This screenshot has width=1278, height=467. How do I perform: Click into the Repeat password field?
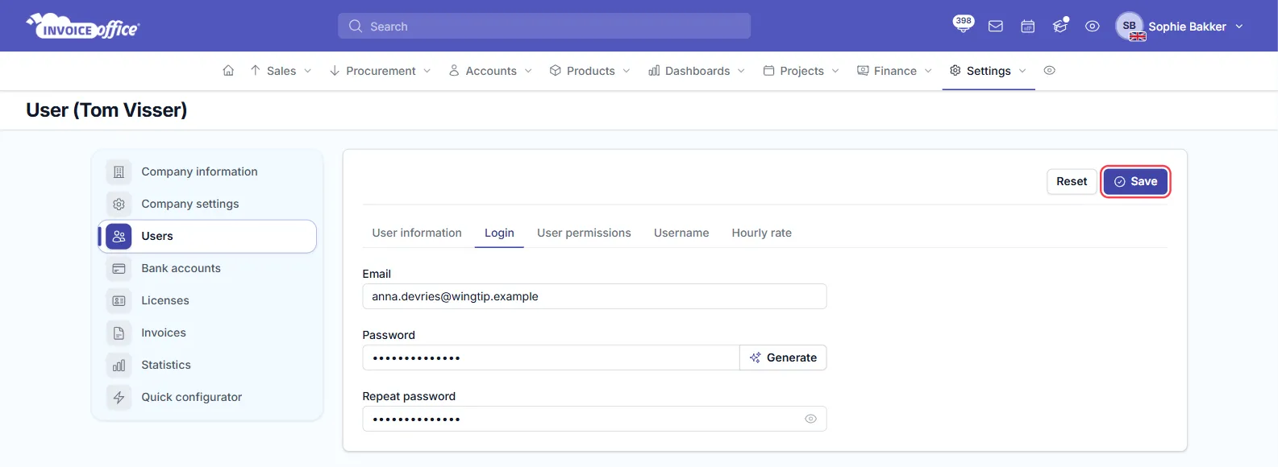[x=594, y=419]
